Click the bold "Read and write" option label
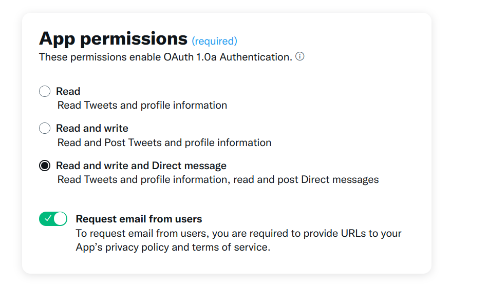The image size is (488, 287). coord(92,129)
